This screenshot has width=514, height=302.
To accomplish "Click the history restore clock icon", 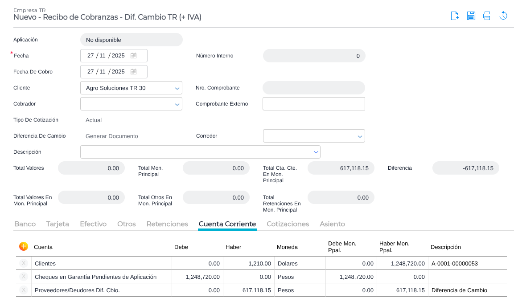I will pyautogui.click(x=503, y=16).
